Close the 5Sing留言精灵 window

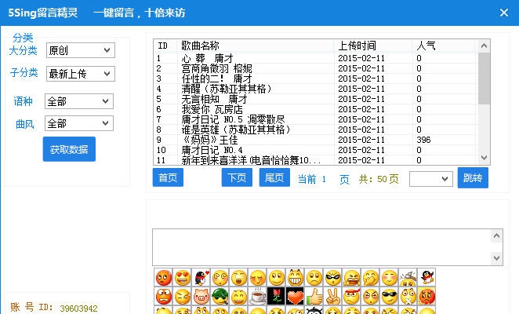coord(504,13)
